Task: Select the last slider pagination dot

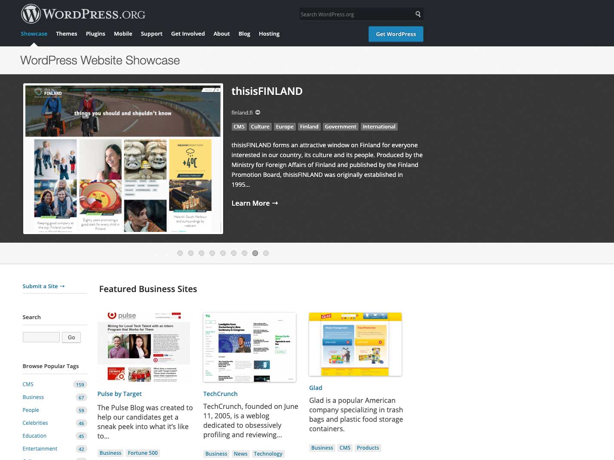Action: [x=266, y=253]
